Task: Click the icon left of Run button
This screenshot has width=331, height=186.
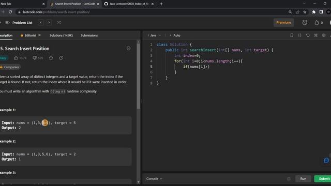Action: (289, 179)
